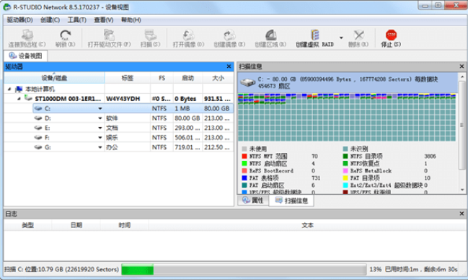Click the 时间 log column header
The height and width of the screenshot is (280, 468).
click(125, 225)
